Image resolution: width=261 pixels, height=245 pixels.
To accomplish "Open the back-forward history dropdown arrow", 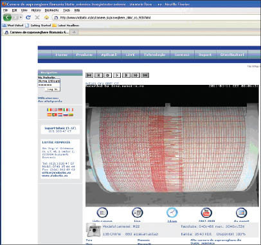I will (21, 17).
